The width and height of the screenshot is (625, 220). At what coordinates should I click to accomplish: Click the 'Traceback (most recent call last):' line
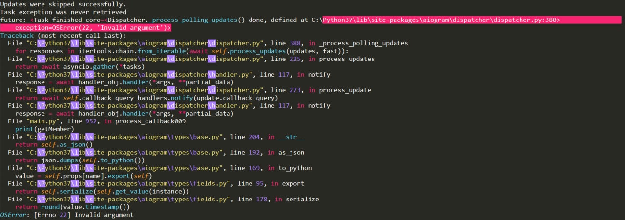(x=62, y=35)
